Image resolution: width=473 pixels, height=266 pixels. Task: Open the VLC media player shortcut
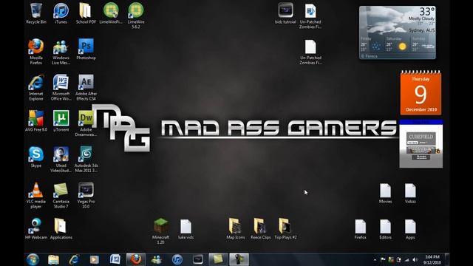coord(36,195)
